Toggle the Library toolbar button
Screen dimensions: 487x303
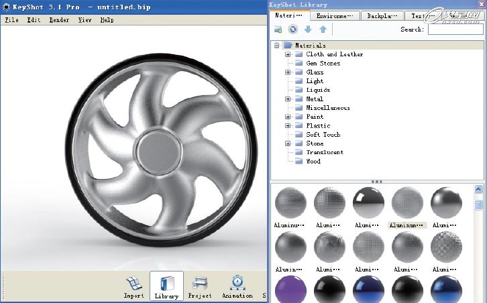click(166, 286)
